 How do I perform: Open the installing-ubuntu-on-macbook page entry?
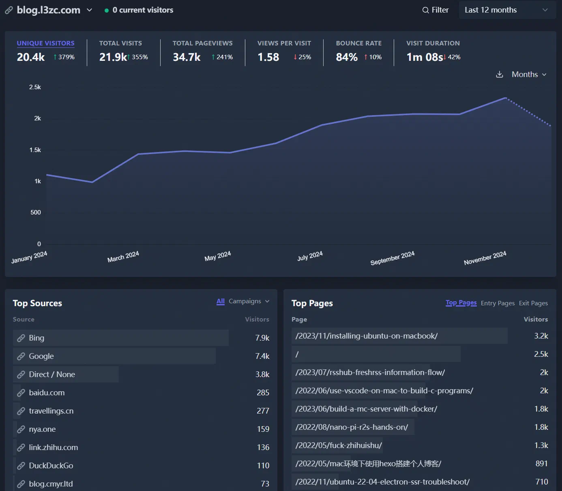point(366,336)
